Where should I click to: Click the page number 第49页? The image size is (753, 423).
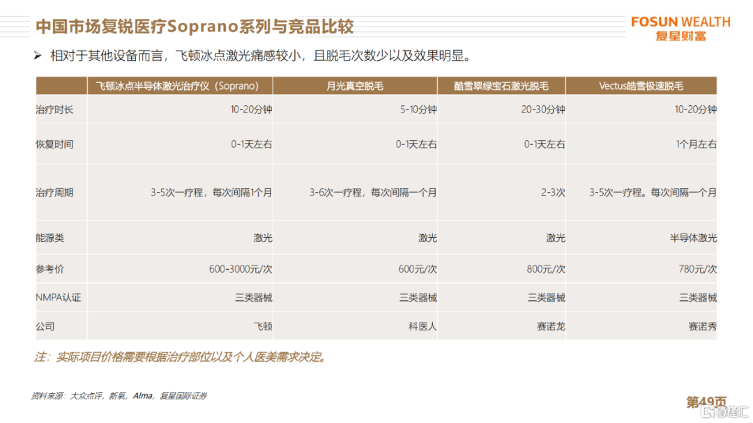[706, 402]
